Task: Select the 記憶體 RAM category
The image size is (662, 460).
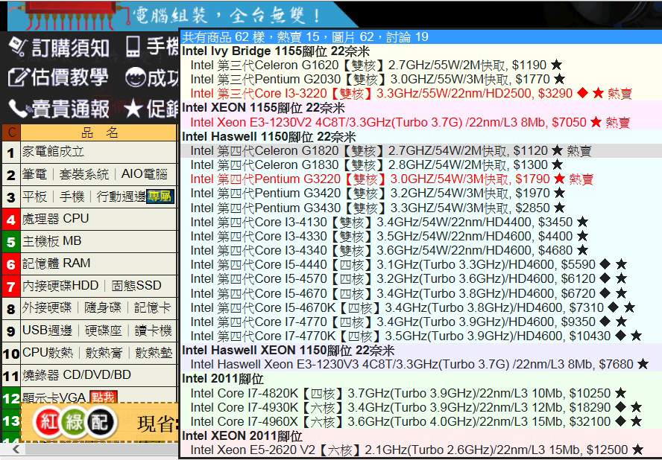Action: coord(98,263)
